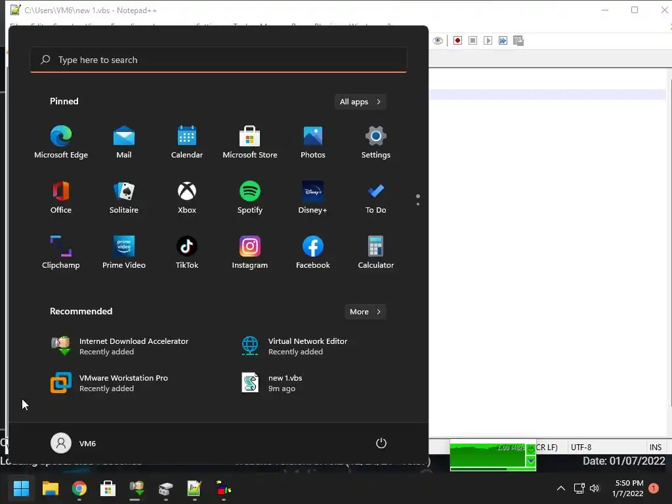Switch to Notepad++ taskbar icon
Screen dimensions: 672x504
(x=194, y=488)
